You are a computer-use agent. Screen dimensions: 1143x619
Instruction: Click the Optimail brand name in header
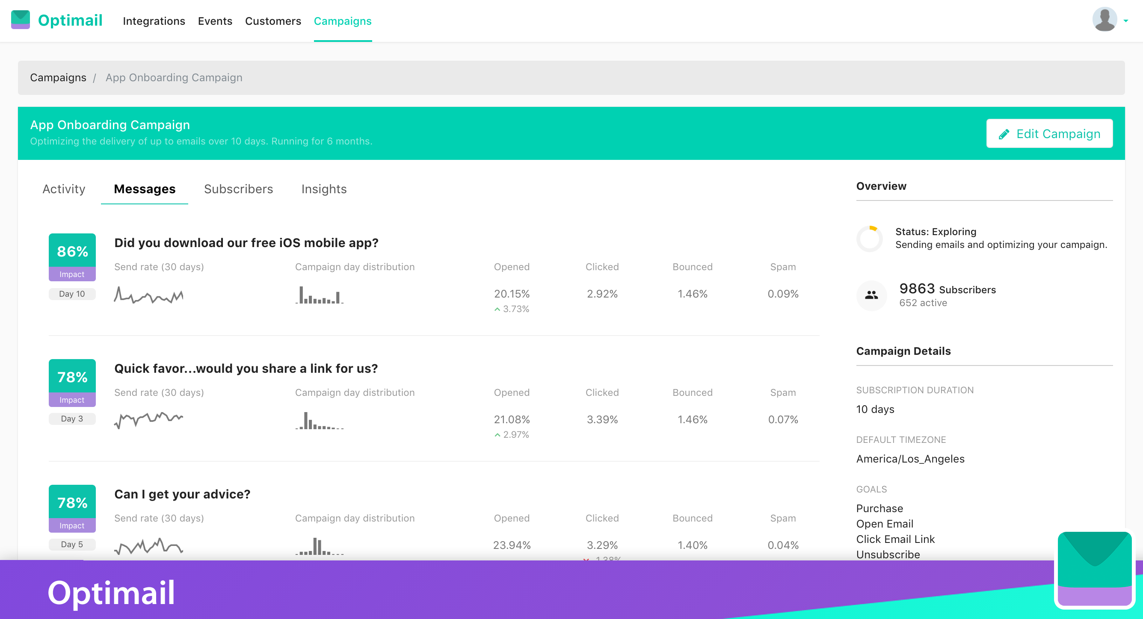coord(70,21)
